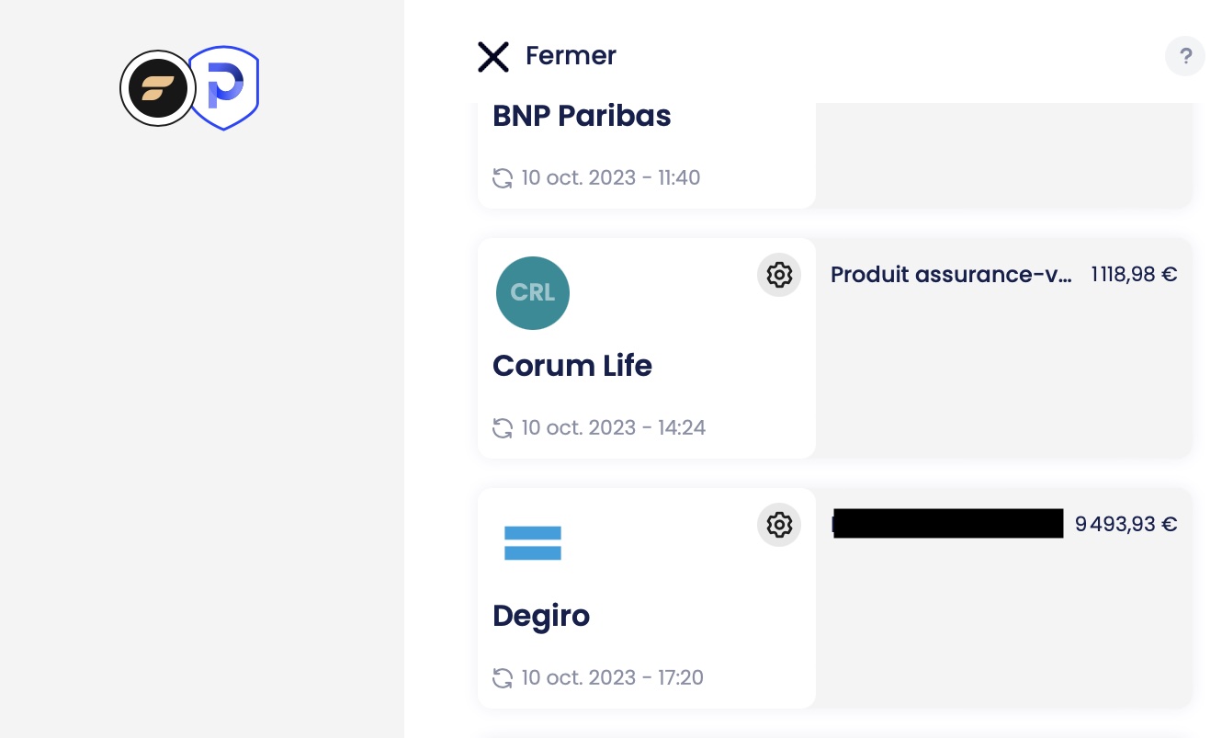Open Degiro settings gear icon
Screen dimensions: 1222x738
click(x=779, y=525)
